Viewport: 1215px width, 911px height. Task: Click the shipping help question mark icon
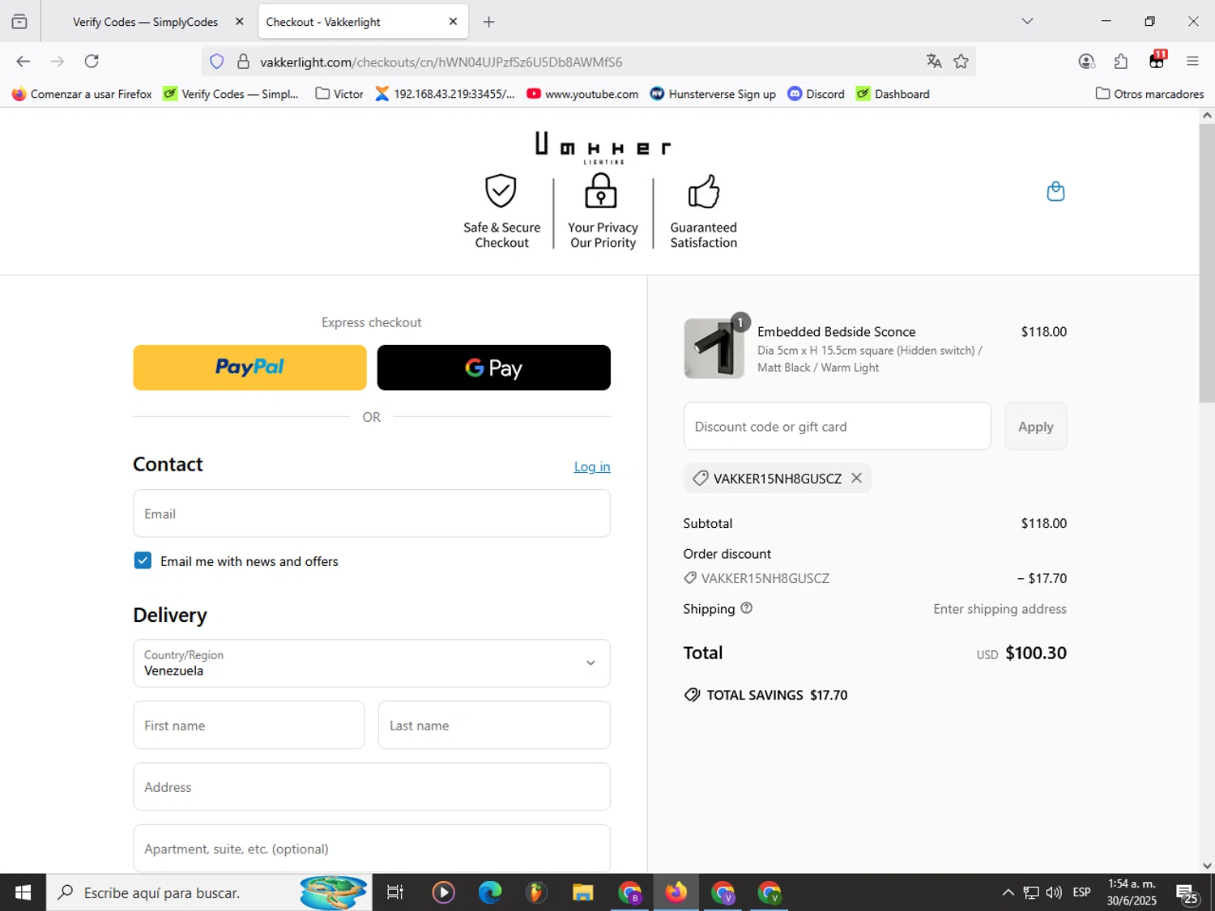(x=746, y=608)
